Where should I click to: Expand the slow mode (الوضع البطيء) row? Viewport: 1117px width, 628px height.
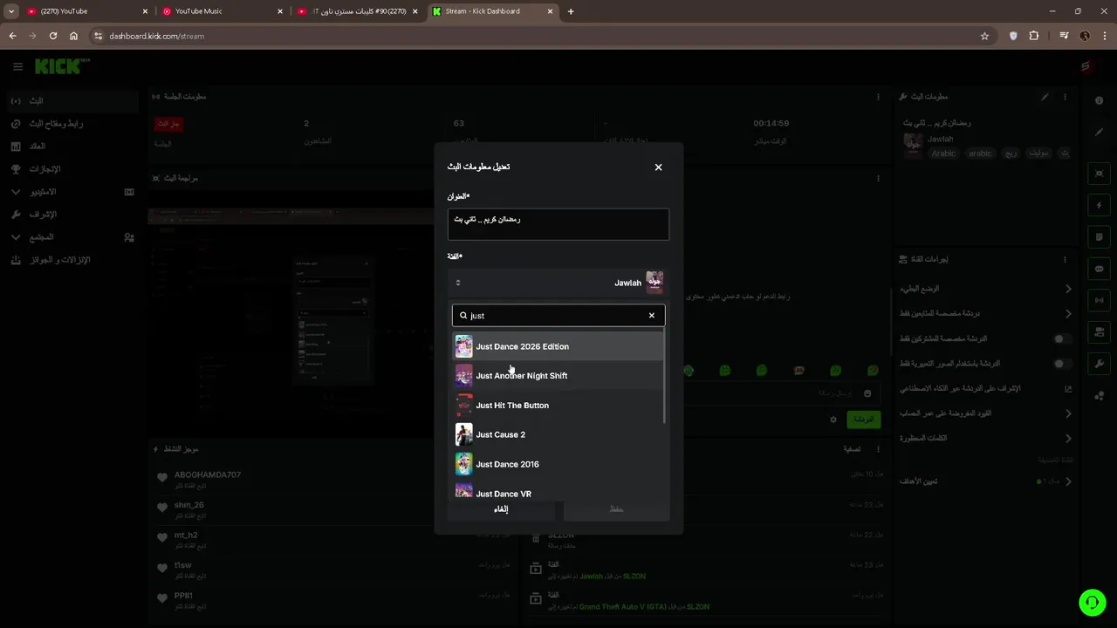click(986, 289)
